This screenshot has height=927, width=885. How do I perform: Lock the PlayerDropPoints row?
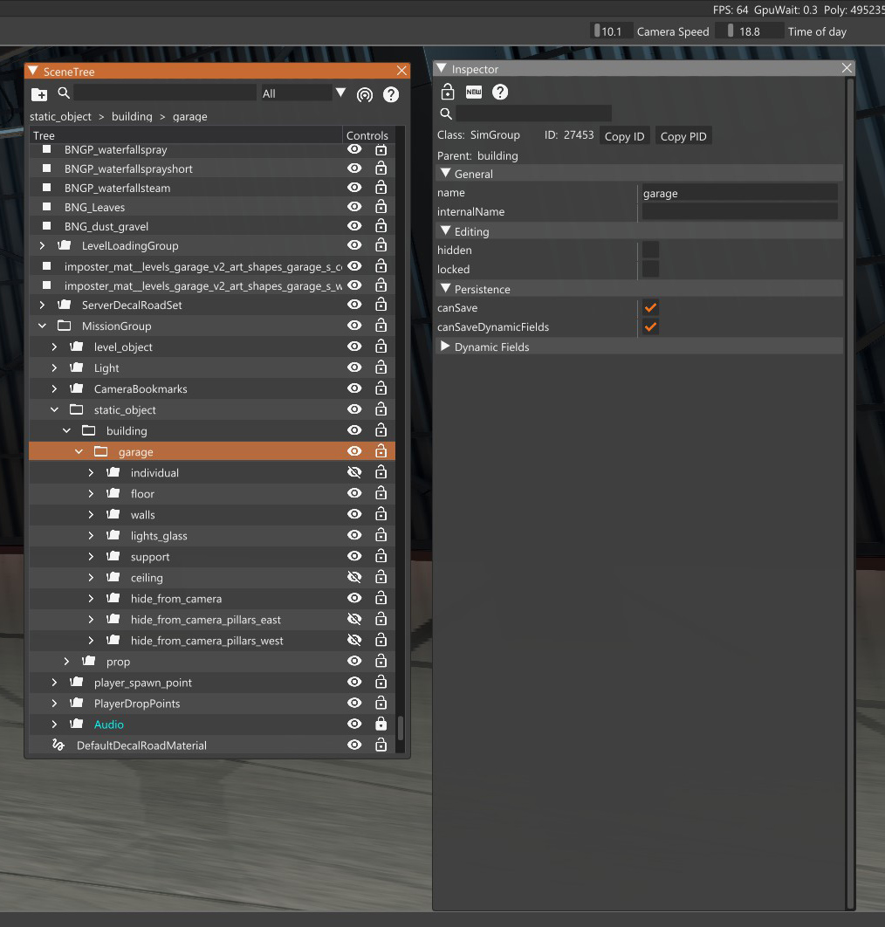381,703
